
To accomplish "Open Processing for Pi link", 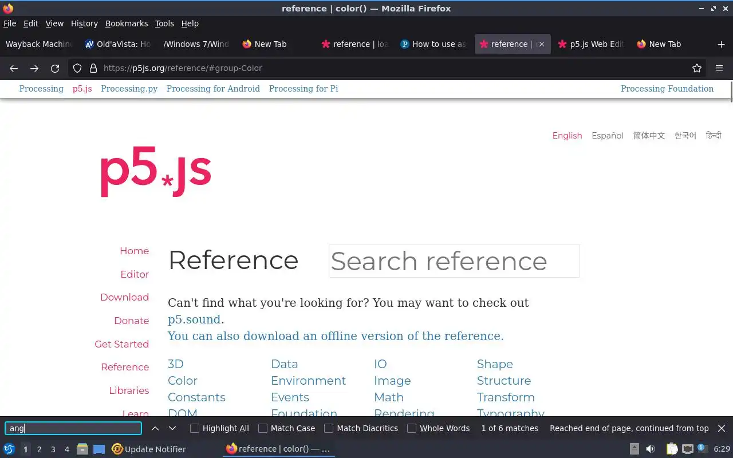I will click(x=304, y=89).
